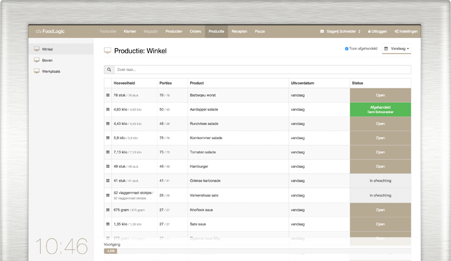Click the drag handle for Sate saus

click(108, 224)
